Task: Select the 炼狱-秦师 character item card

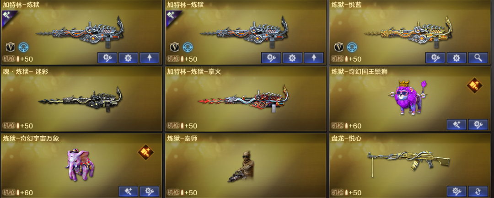Action: point(246,166)
